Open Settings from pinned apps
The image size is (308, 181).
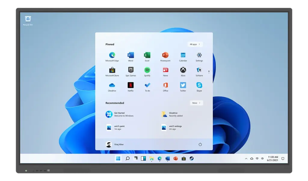(199, 57)
